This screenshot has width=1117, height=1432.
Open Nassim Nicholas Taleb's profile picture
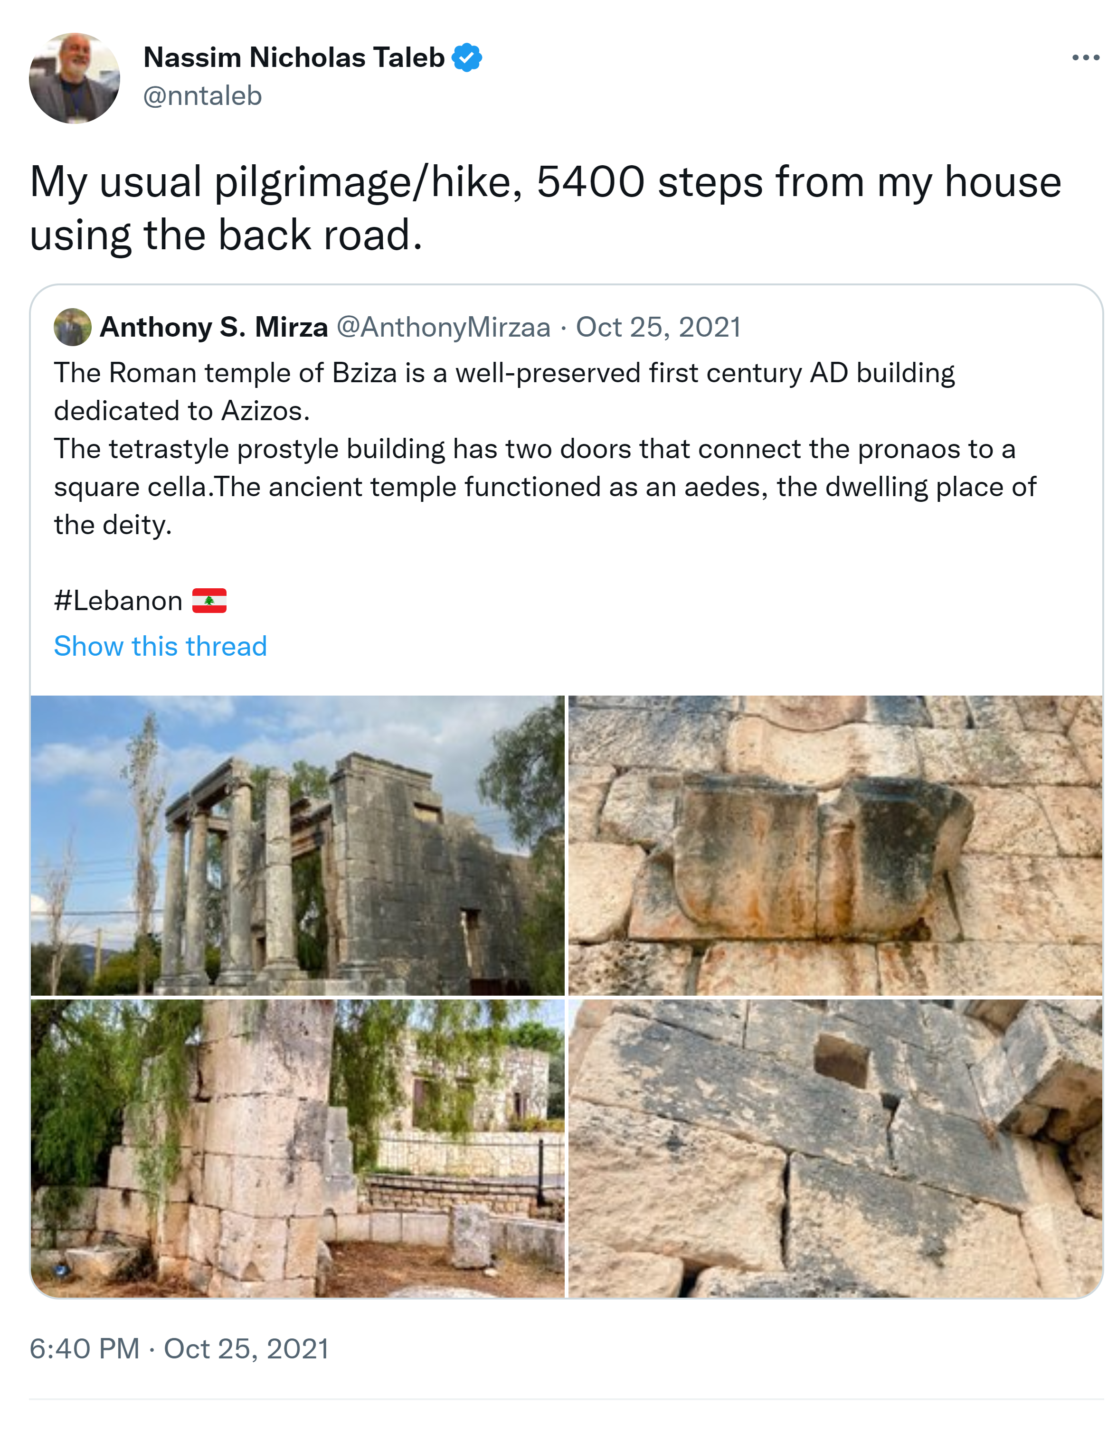click(75, 78)
